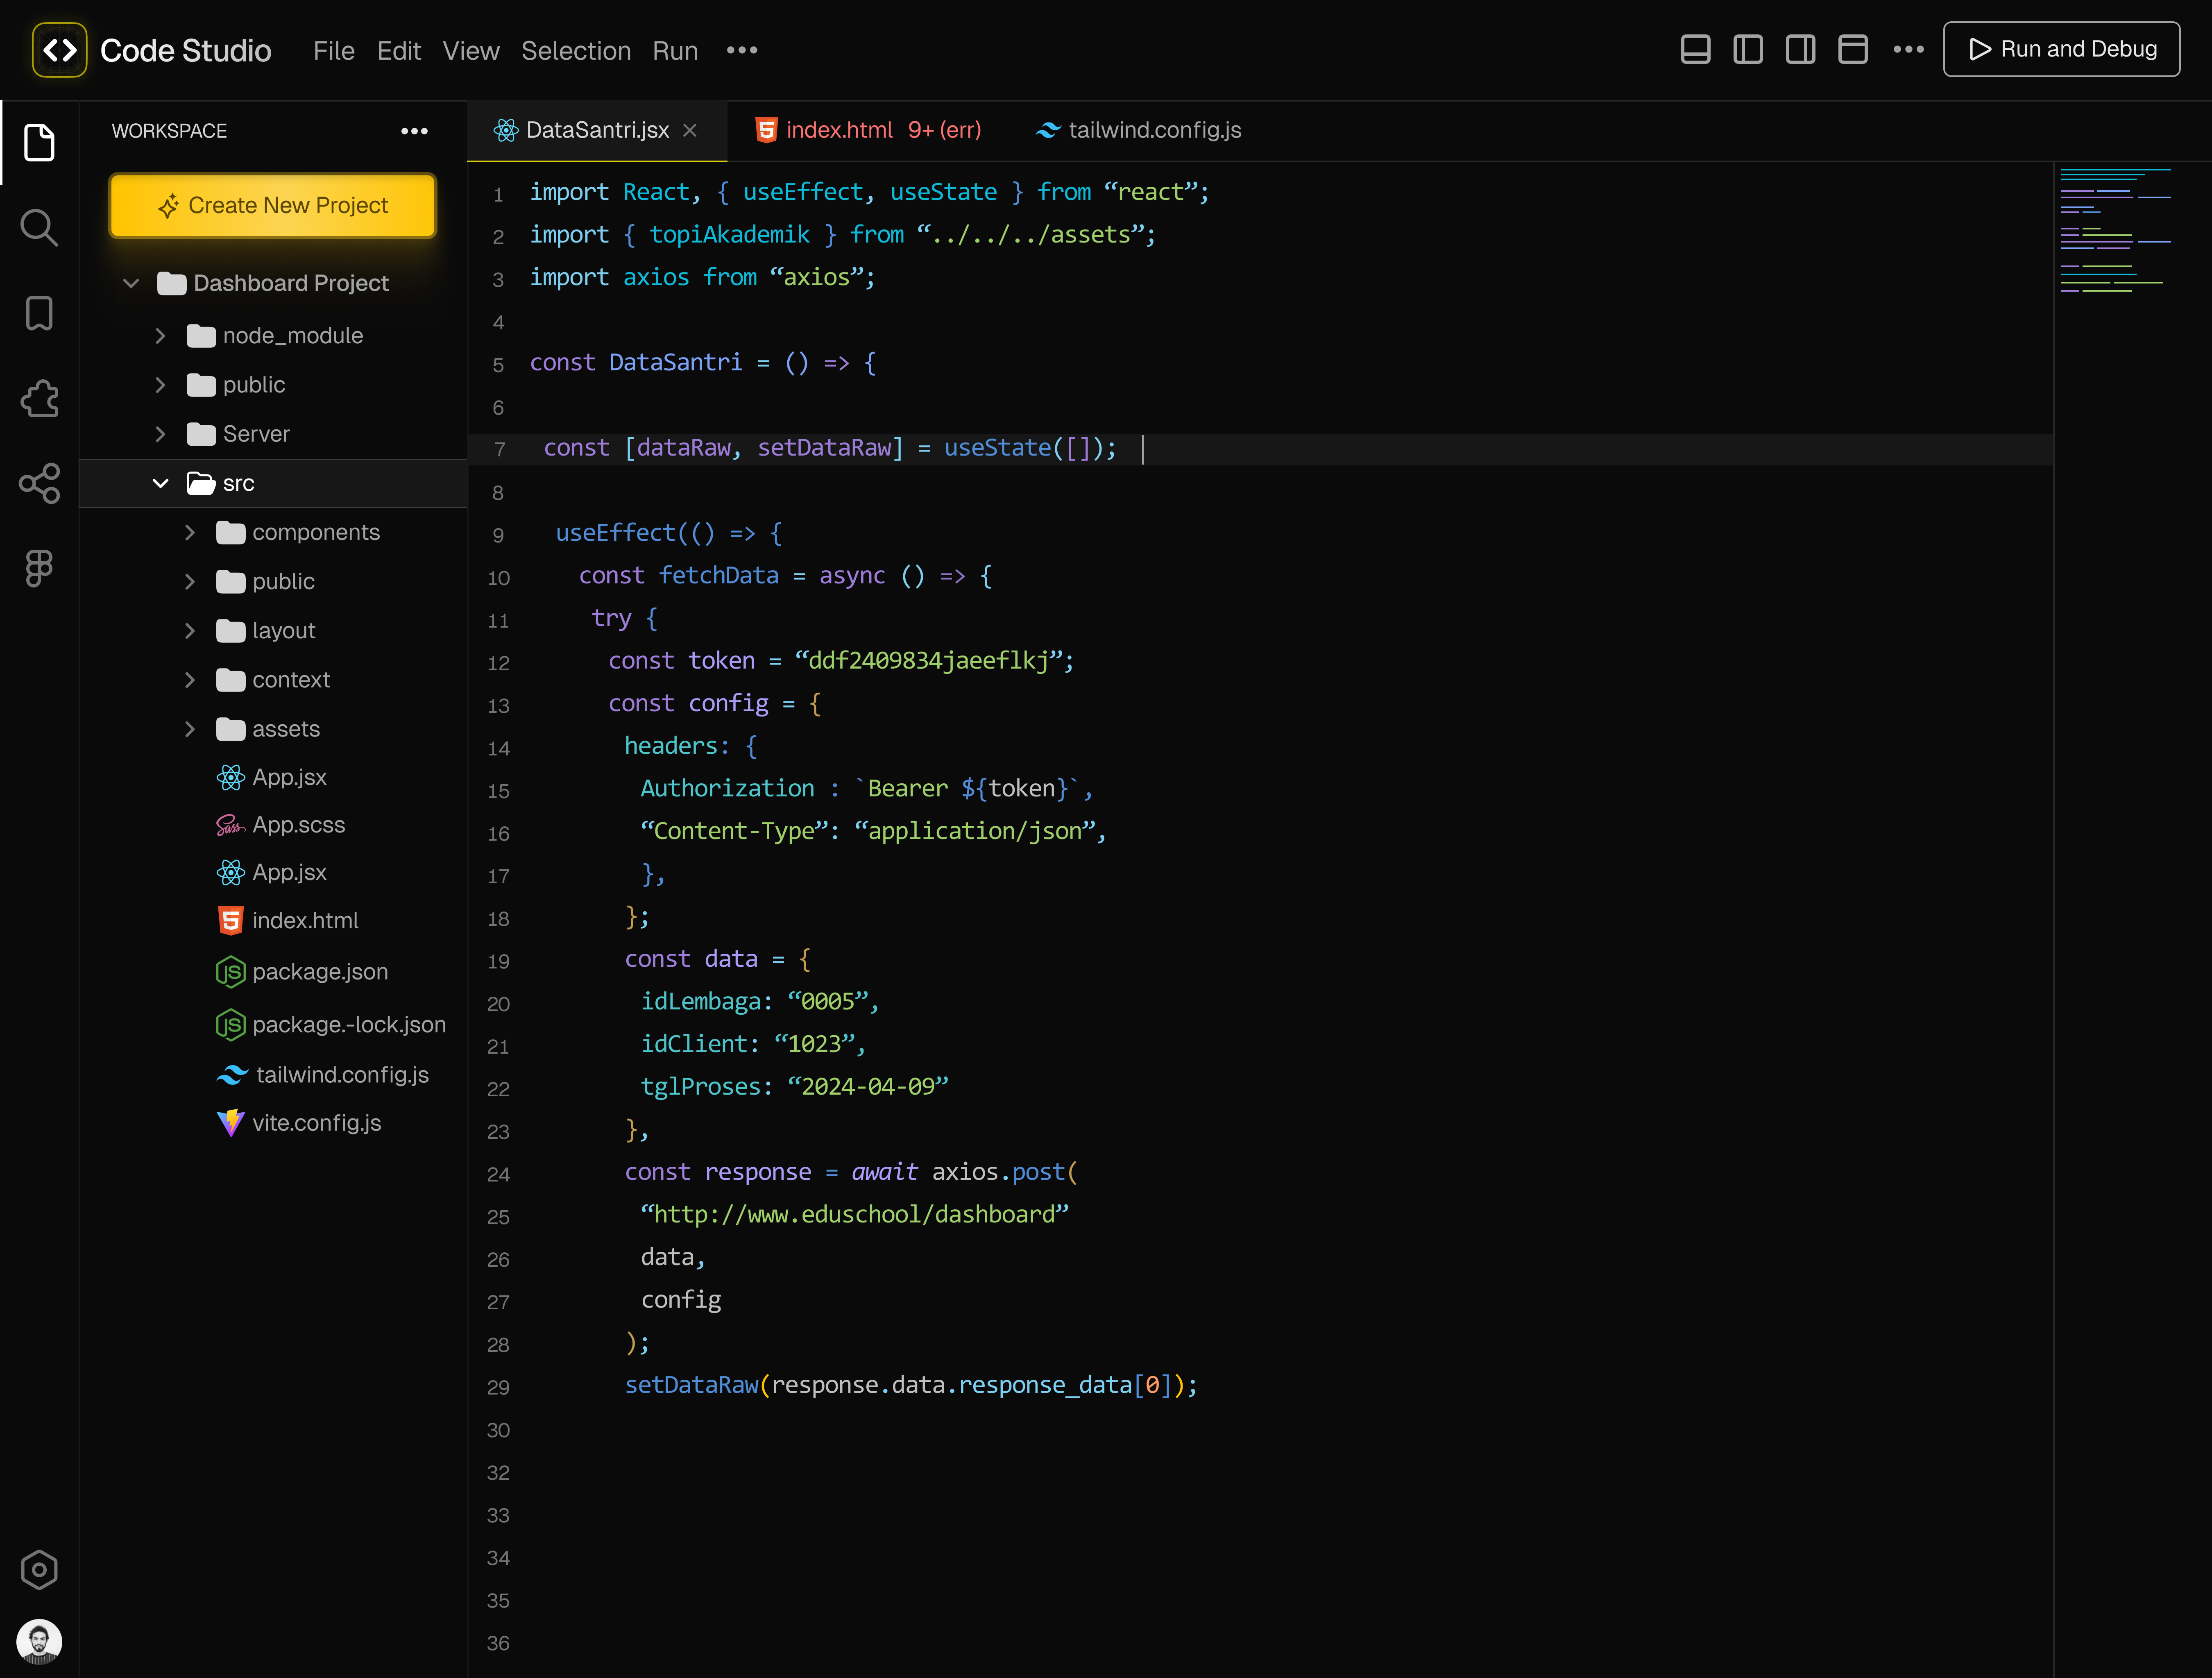Expand the layout folder
2212x1678 pixels.
[x=190, y=630]
